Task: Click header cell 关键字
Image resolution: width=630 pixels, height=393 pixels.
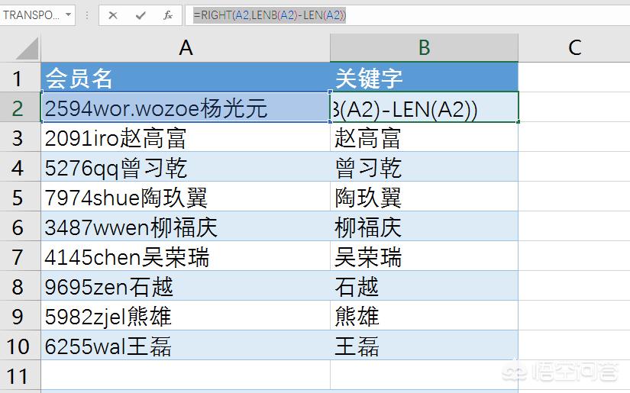Action: pos(425,77)
